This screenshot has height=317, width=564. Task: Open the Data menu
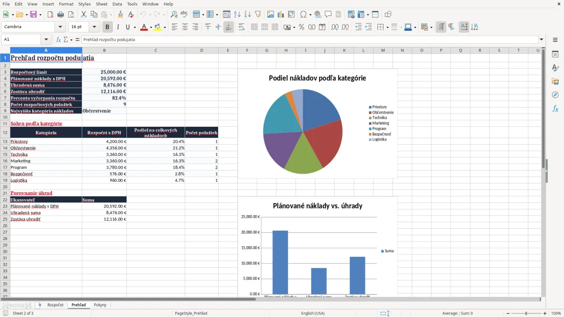click(117, 4)
